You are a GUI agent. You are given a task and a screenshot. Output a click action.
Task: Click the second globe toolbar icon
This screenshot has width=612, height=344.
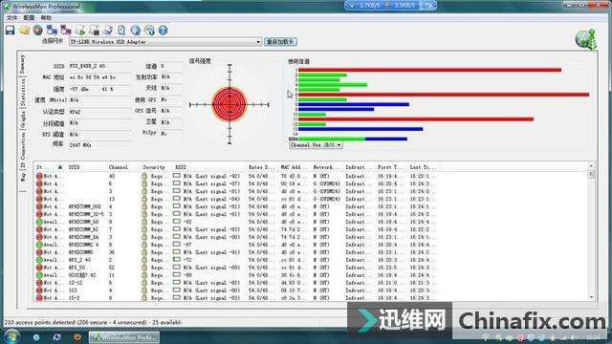point(149,30)
